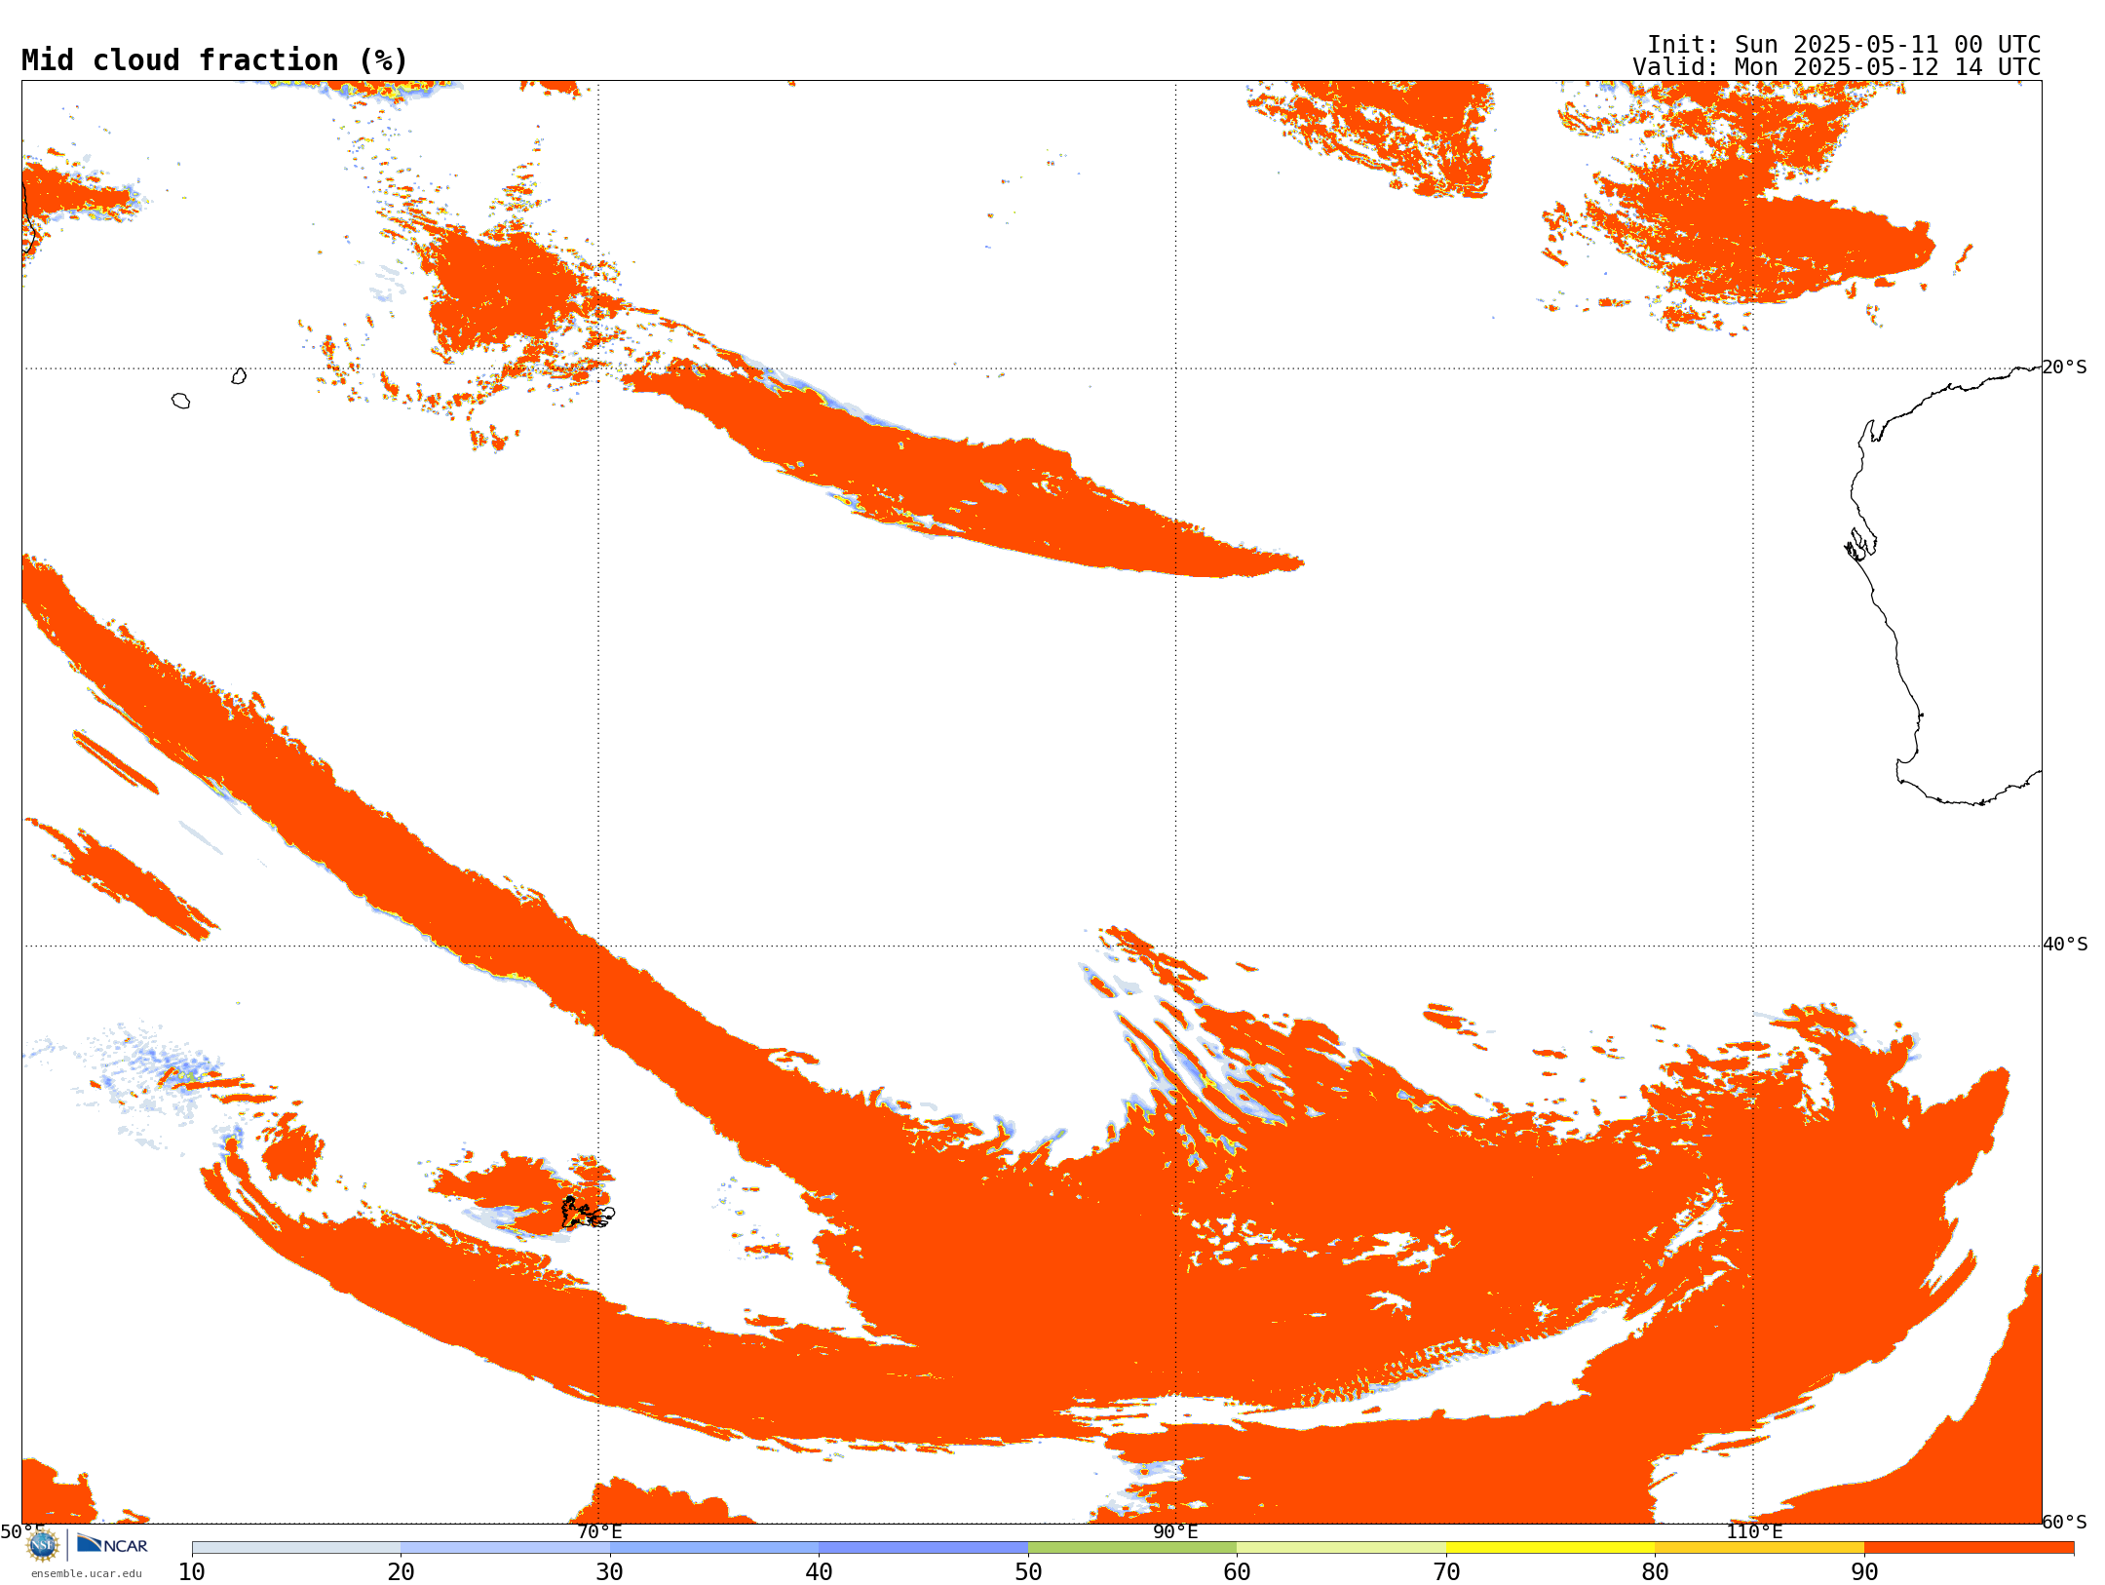Click the colorbar tick label 30
This screenshot has width=2105, height=1585.
610,1572
